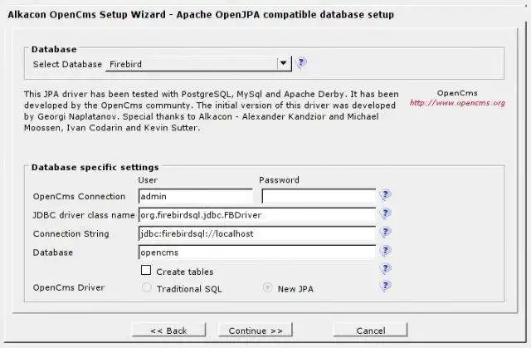Image resolution: width=531 pixels, height=348 pixels.
Task: Open the www.opencms.org link
Action: [457, 103]
